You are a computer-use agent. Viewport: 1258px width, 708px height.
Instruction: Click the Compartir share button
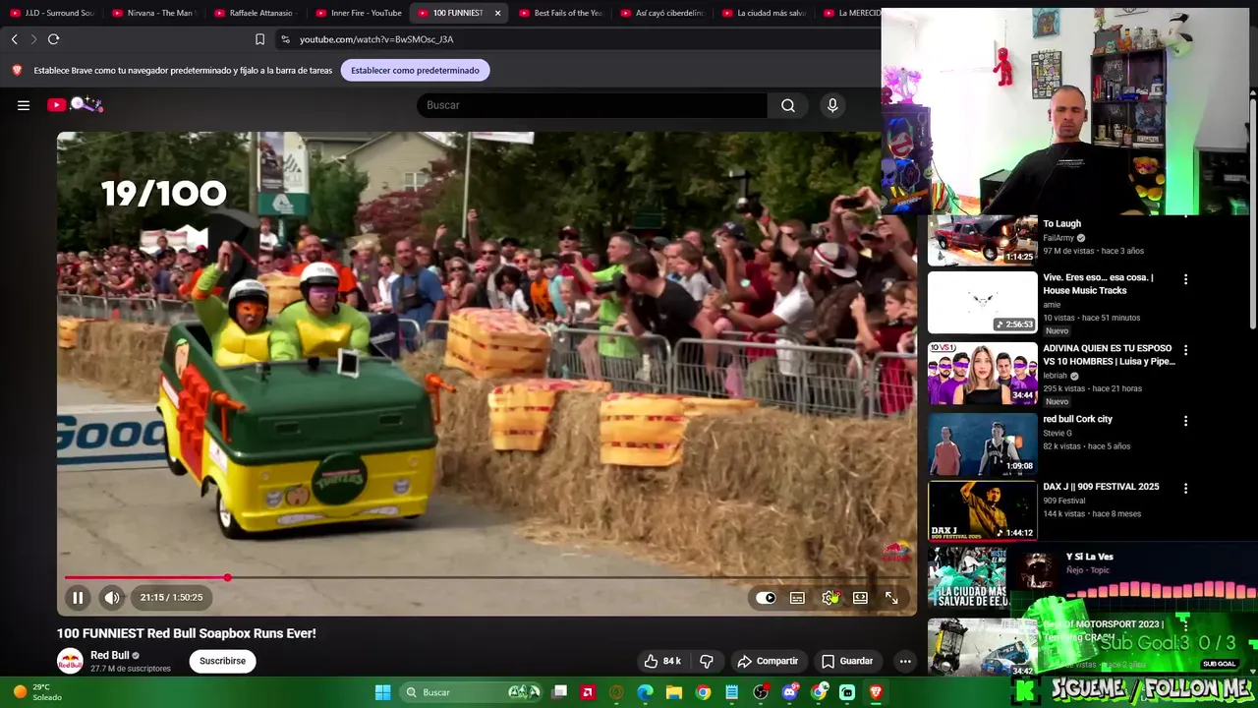pyautogui.click(x=768, y=661)
